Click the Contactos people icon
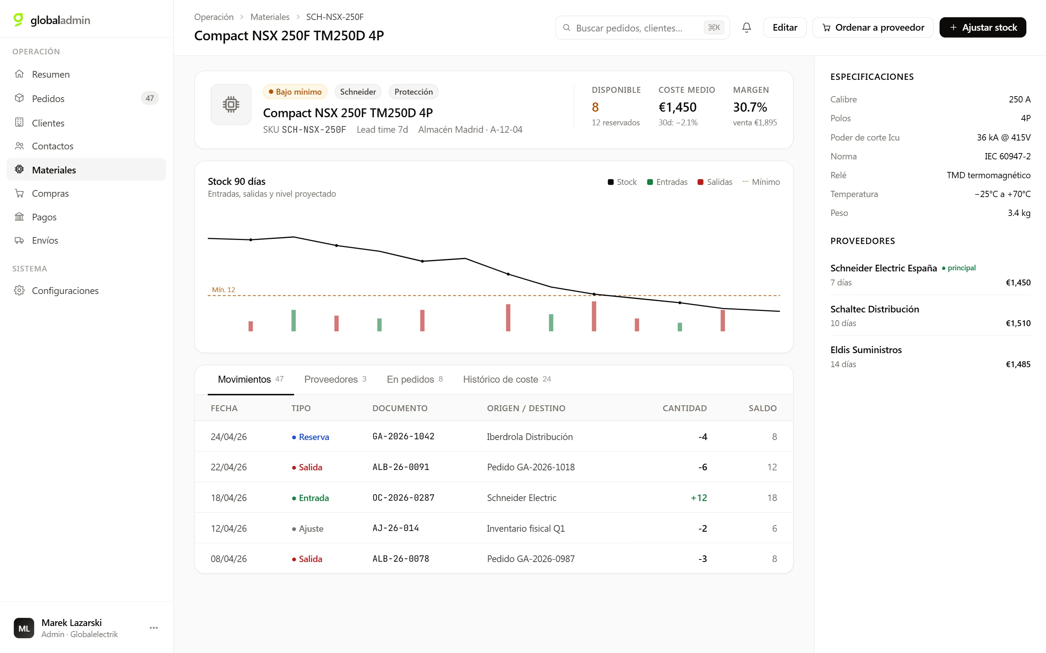 [19, 146]
